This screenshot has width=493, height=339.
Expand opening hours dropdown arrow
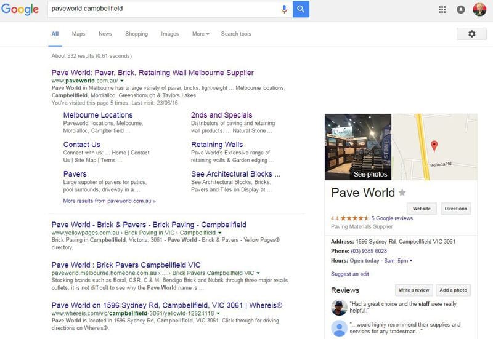tap(411, 261)
